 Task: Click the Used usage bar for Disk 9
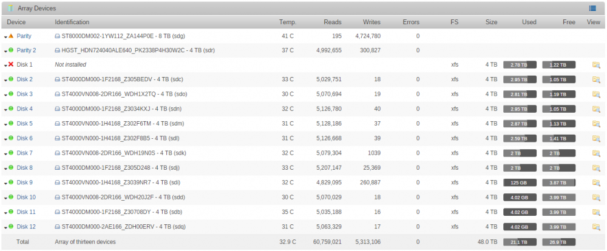pyautogui.click(x=520, y=182)
